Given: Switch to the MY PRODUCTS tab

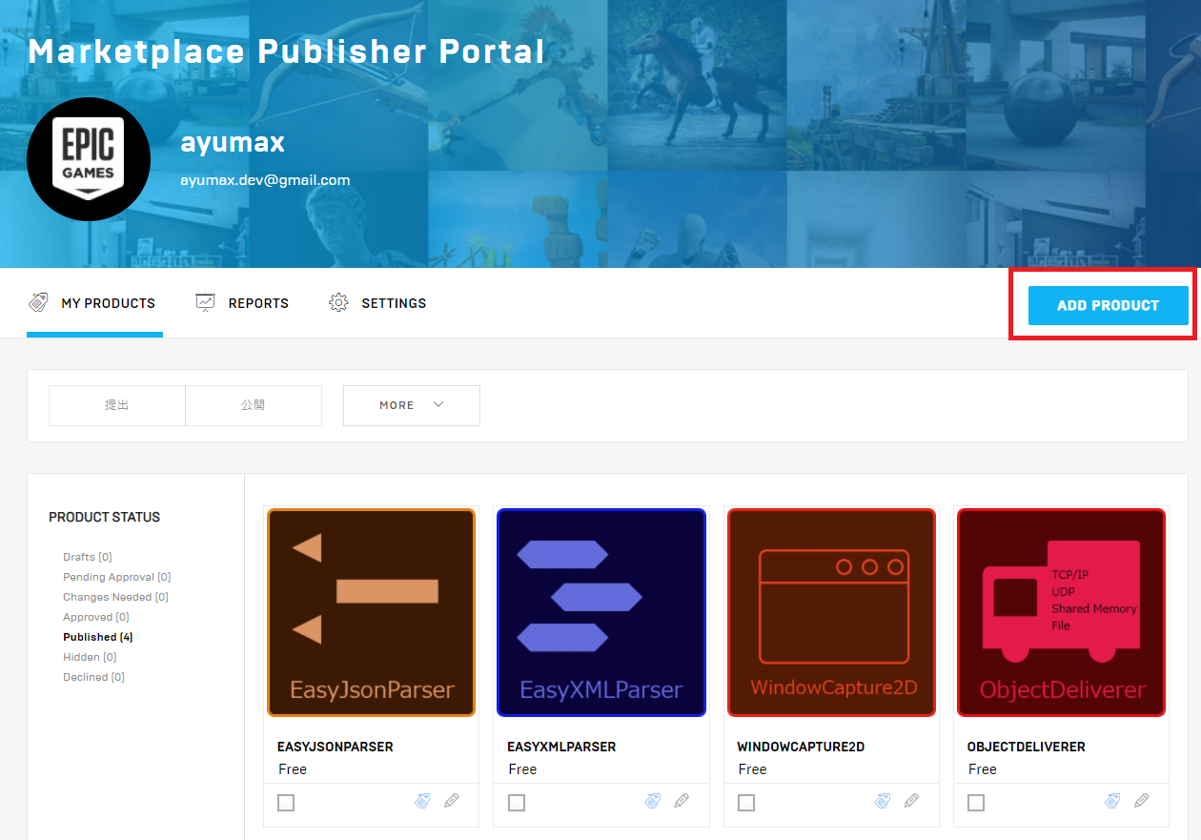Looking at the screenshot, I should click(94, 303).
